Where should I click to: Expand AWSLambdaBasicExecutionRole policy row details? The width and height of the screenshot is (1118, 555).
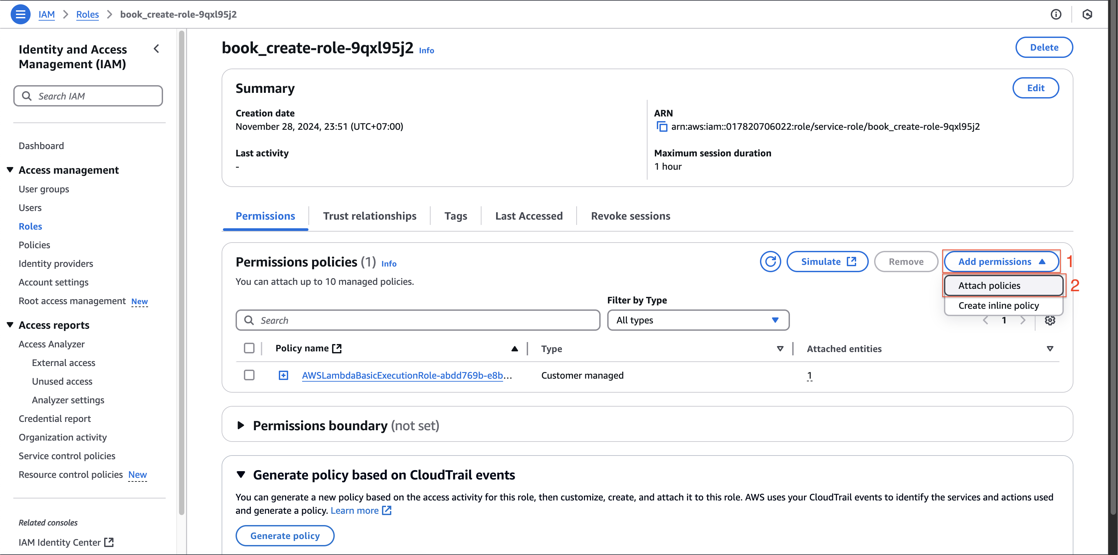[283, 375]
